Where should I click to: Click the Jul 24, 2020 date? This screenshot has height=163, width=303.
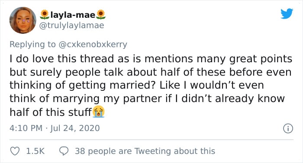pos(75,128)
